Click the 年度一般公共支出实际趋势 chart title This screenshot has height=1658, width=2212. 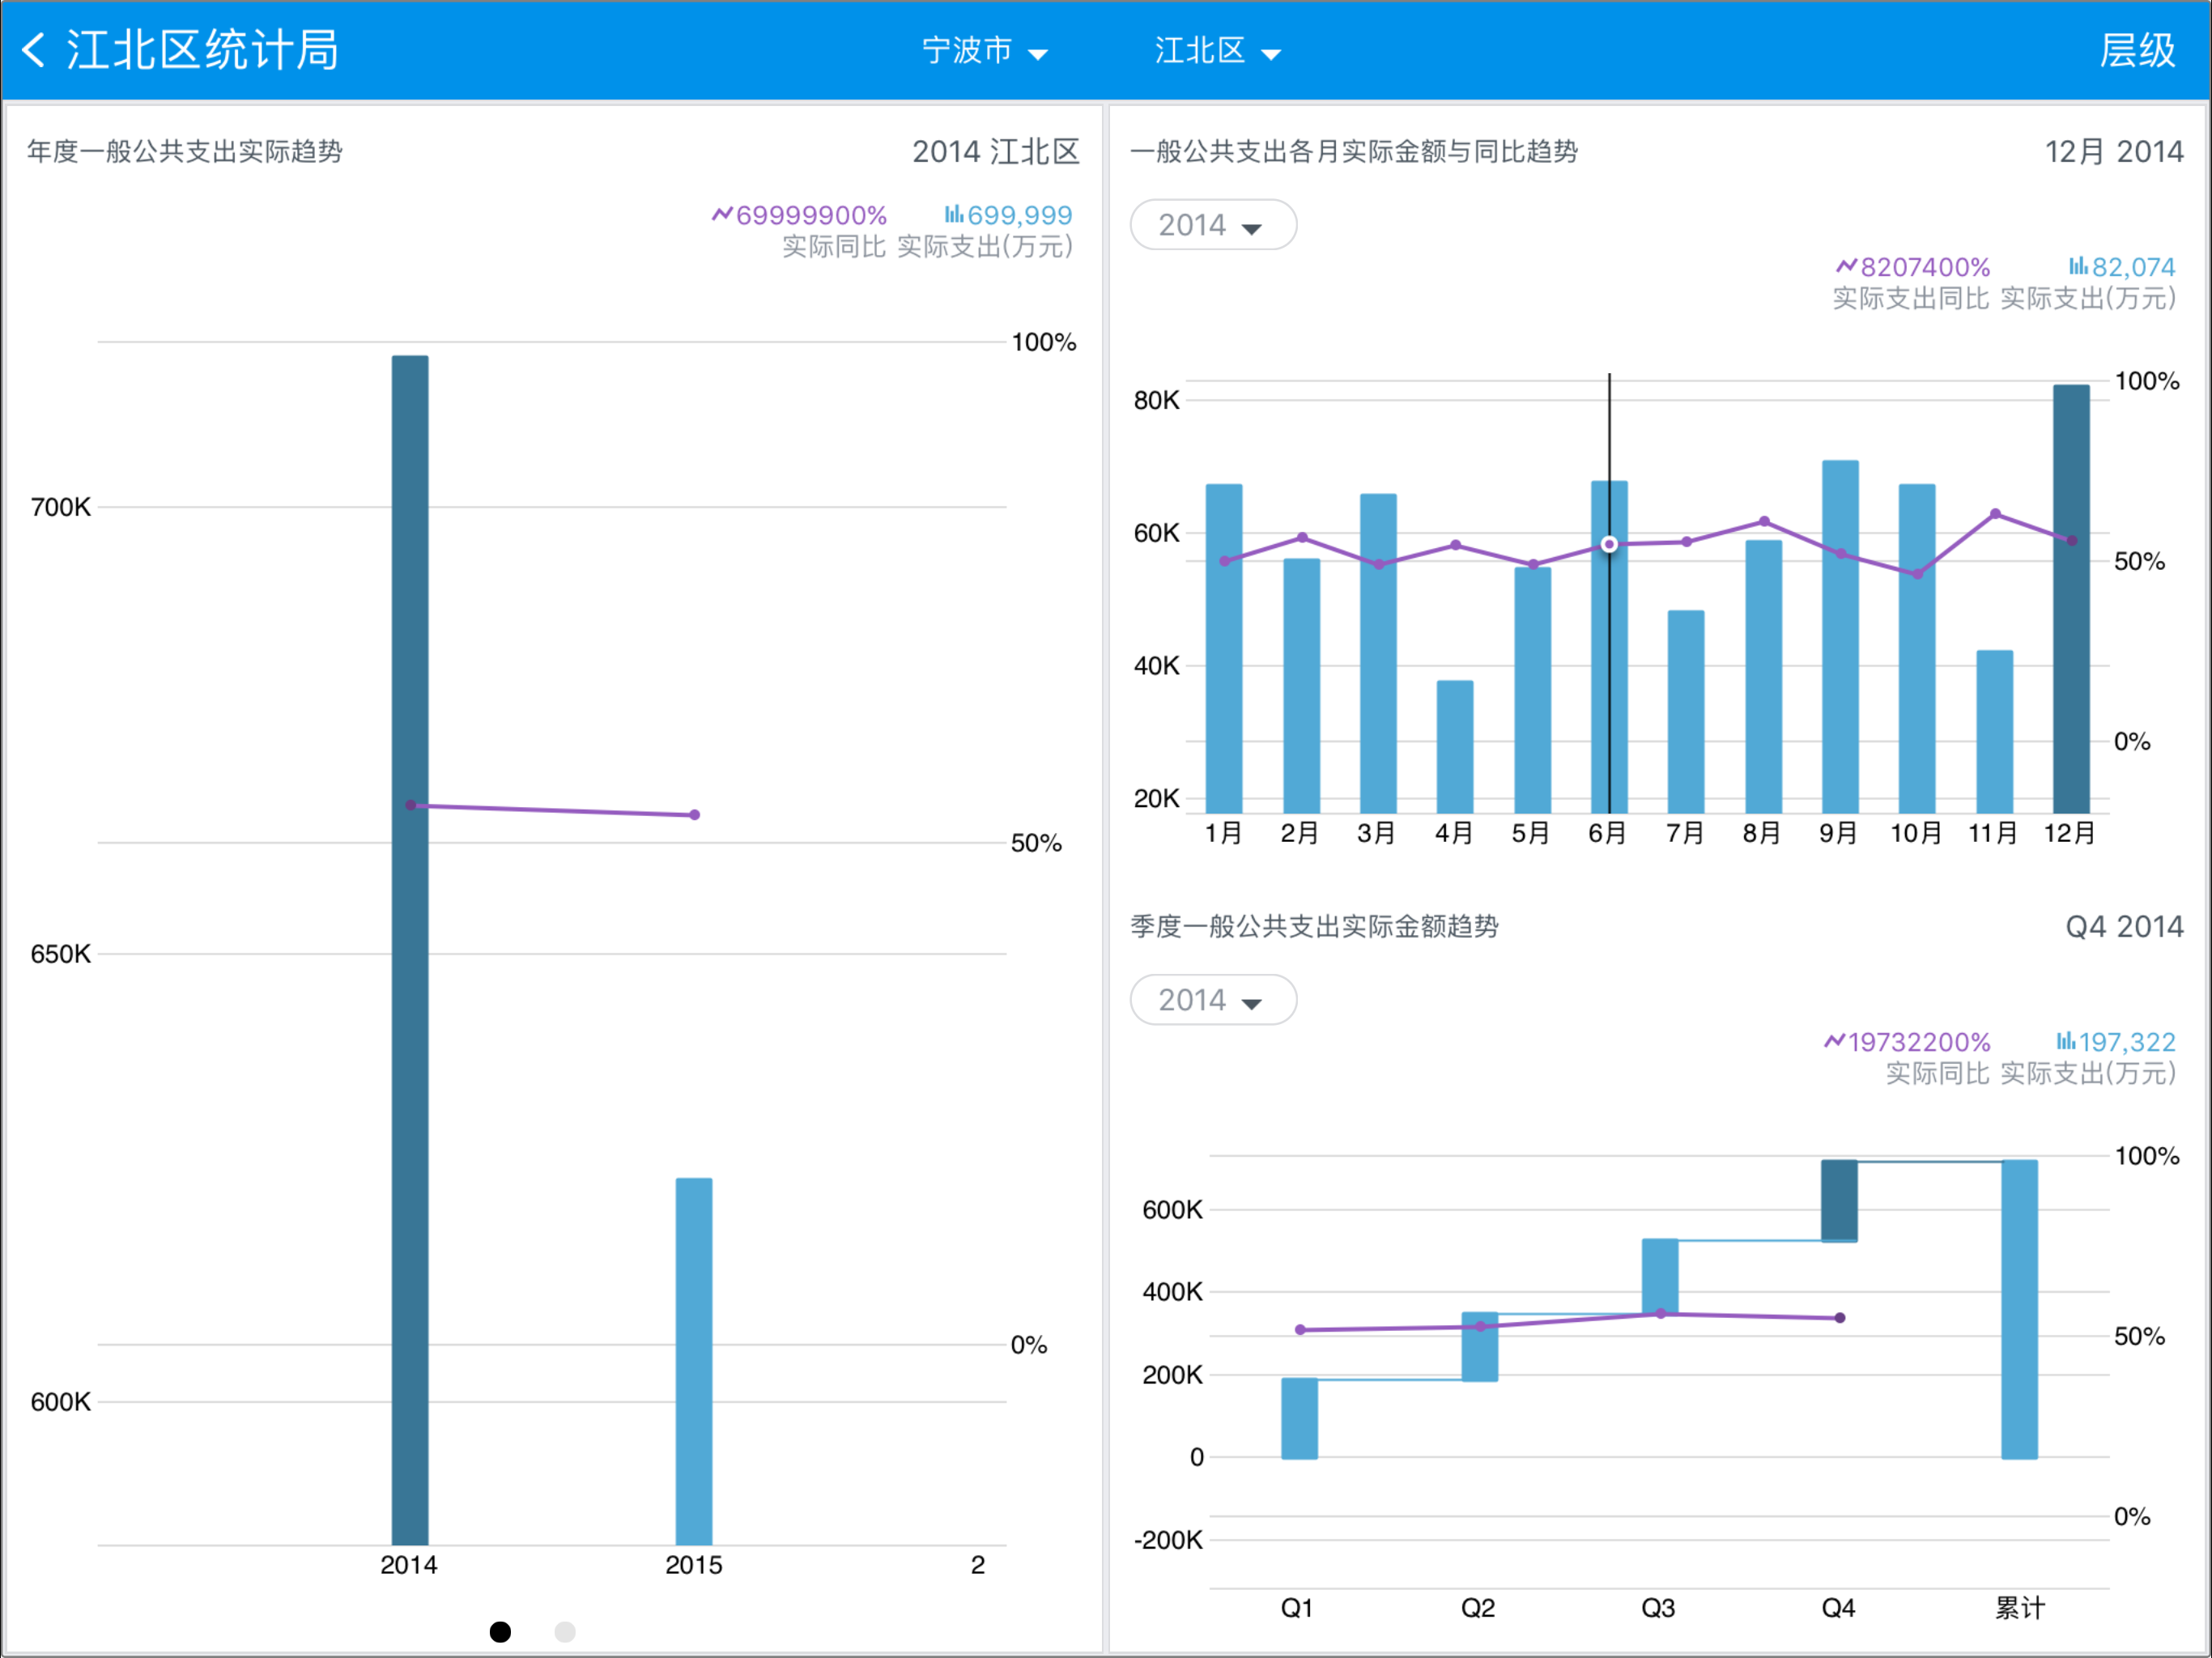[x=185, y=151]
